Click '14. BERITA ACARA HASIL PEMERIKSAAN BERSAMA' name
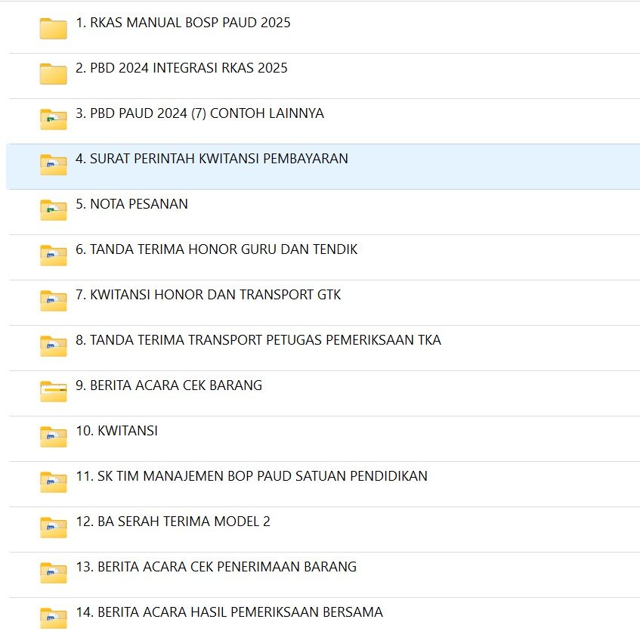Image resolution: width=640 pixels, height=644 pixels. pyautogui.click(x=230, y=612)
